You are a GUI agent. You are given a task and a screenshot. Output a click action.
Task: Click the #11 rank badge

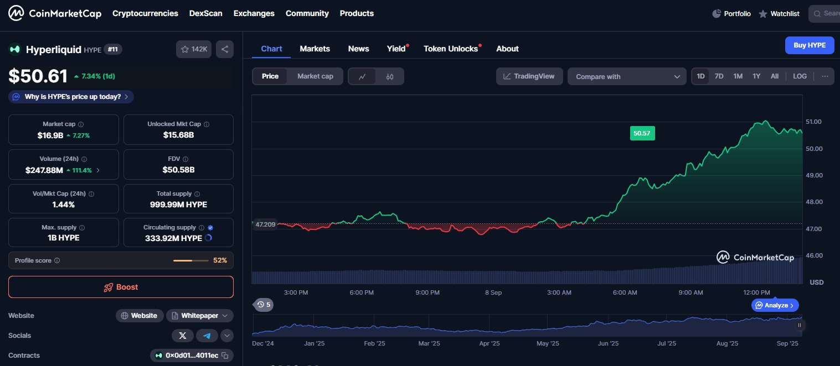click(113, 49)
